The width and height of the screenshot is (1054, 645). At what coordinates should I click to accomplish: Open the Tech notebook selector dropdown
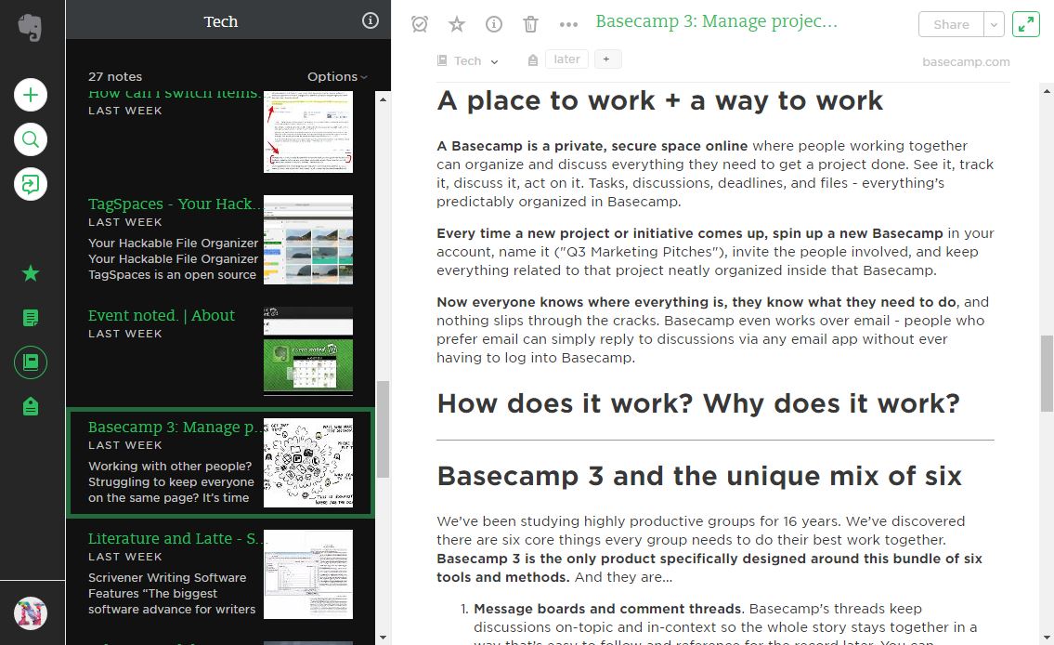pyautogui.click(x=469, y=59)
